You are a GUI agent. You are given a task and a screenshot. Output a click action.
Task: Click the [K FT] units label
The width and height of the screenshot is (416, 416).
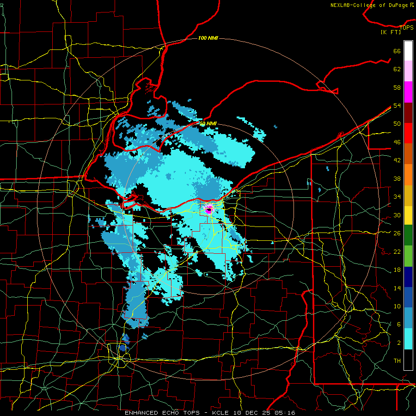[391, 32]
